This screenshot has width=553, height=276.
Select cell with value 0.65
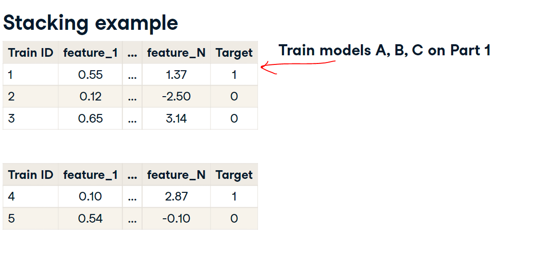coord(90,119)
